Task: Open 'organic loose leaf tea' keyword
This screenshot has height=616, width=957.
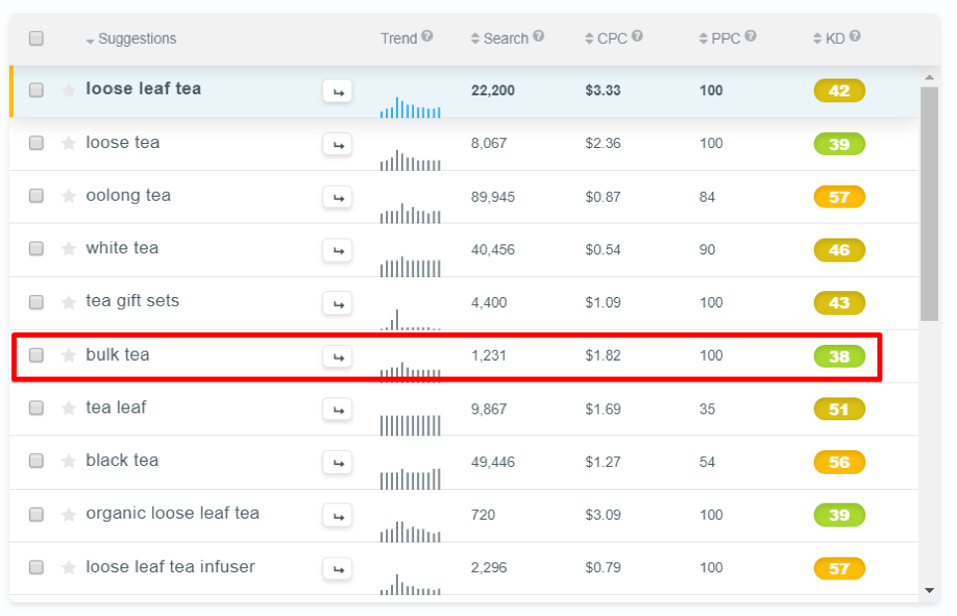Action: coord(173,514)
